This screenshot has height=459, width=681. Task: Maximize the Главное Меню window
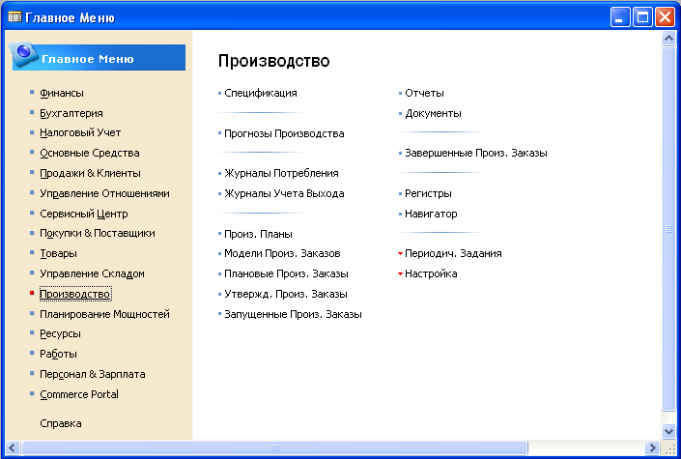tap(642, 17)
